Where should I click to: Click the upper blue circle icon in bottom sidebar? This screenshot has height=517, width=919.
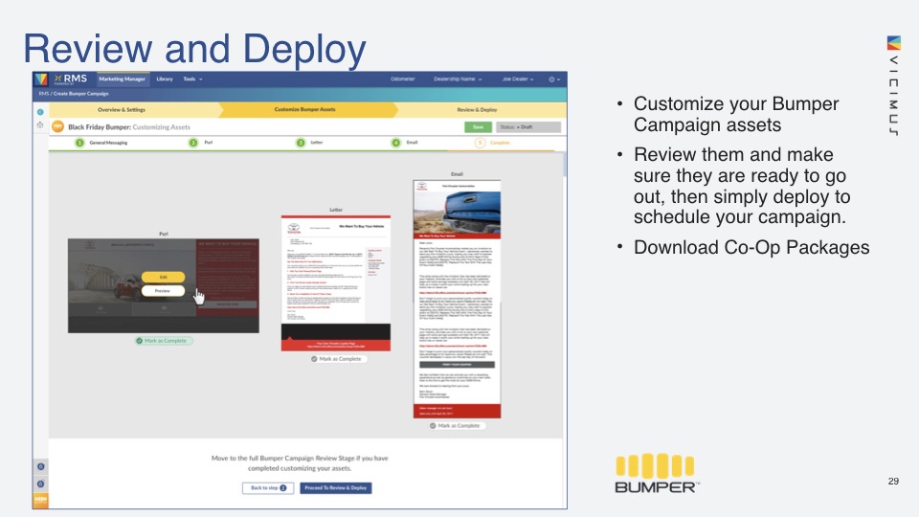(x=40, y=466)
